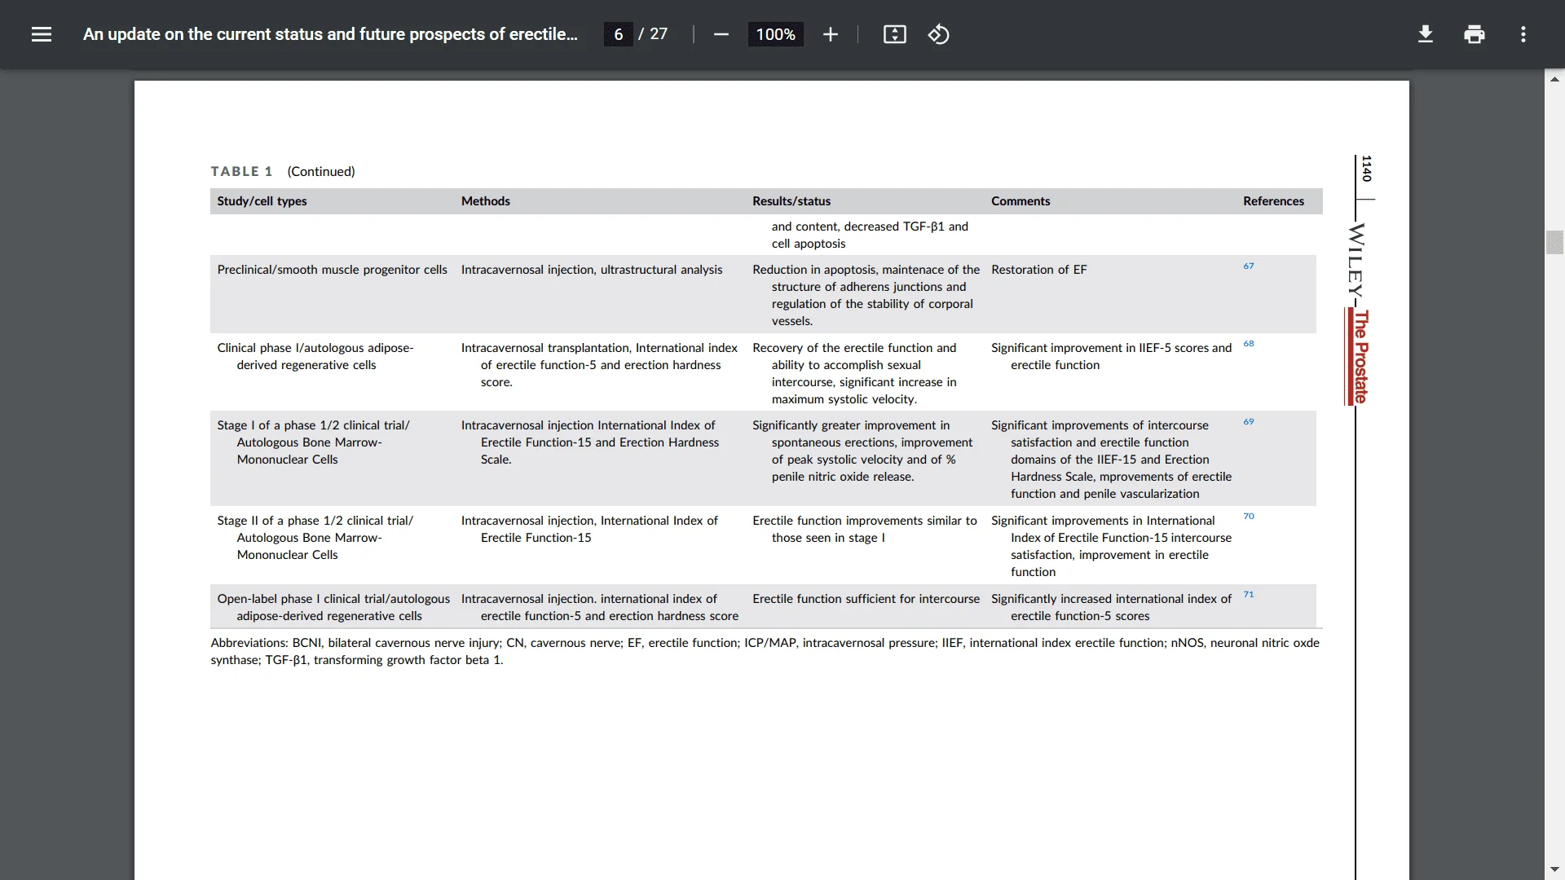Viewport: 1565px width, 880px height.
Task: Click '(Continued)' caption text
Action: pyautogui.click(x=321, y=171)
